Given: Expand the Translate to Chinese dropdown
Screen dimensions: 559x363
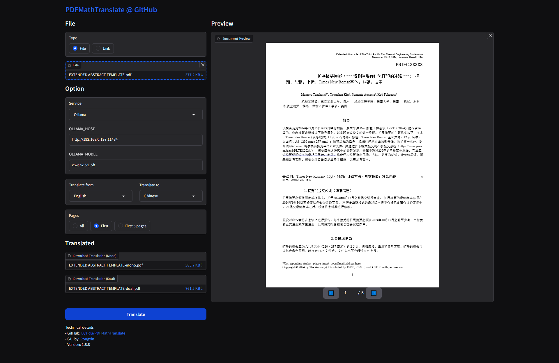Looking at the screenshot, I should click(171, 196).
